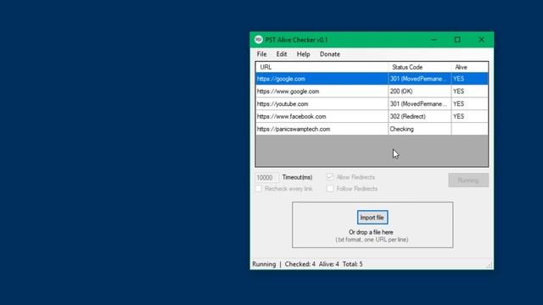Click the Running status bar text
543x305 pixels.
point(264,264)
